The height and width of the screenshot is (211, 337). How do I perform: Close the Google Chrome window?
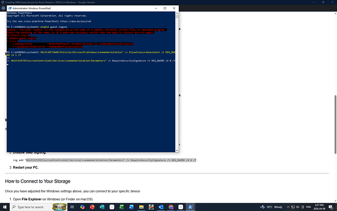[x=332, y=2]
